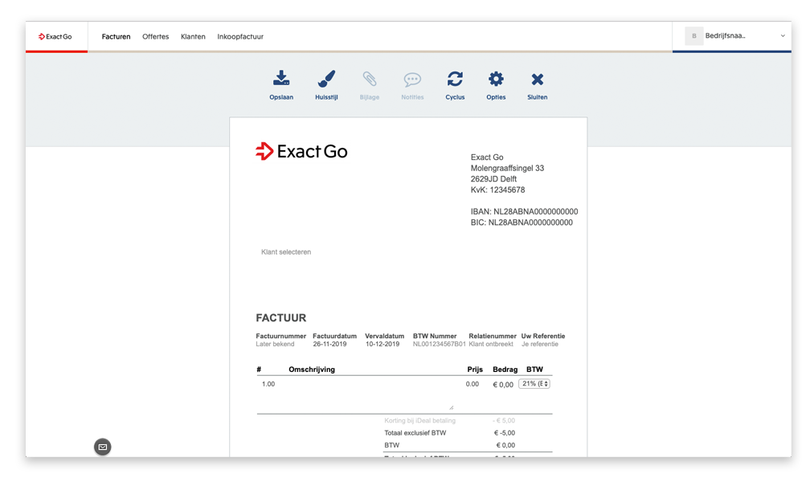The image size is (810, 478).
Task: Open the mail chat bubble icon
Action: [x=102, y=447]
